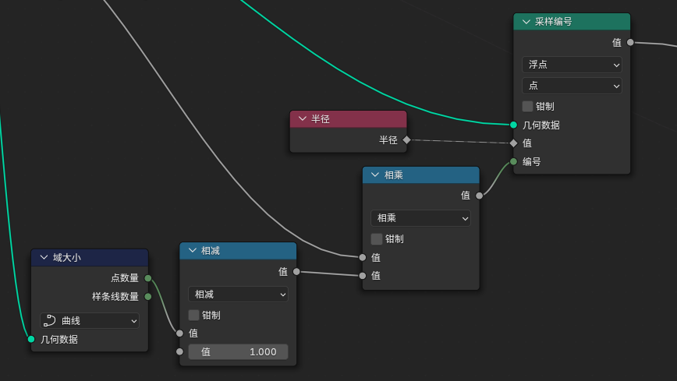Collapse the 域大小 node using header arrow
Viewport: 677px width, 381px height.
(x=44, y=258)
